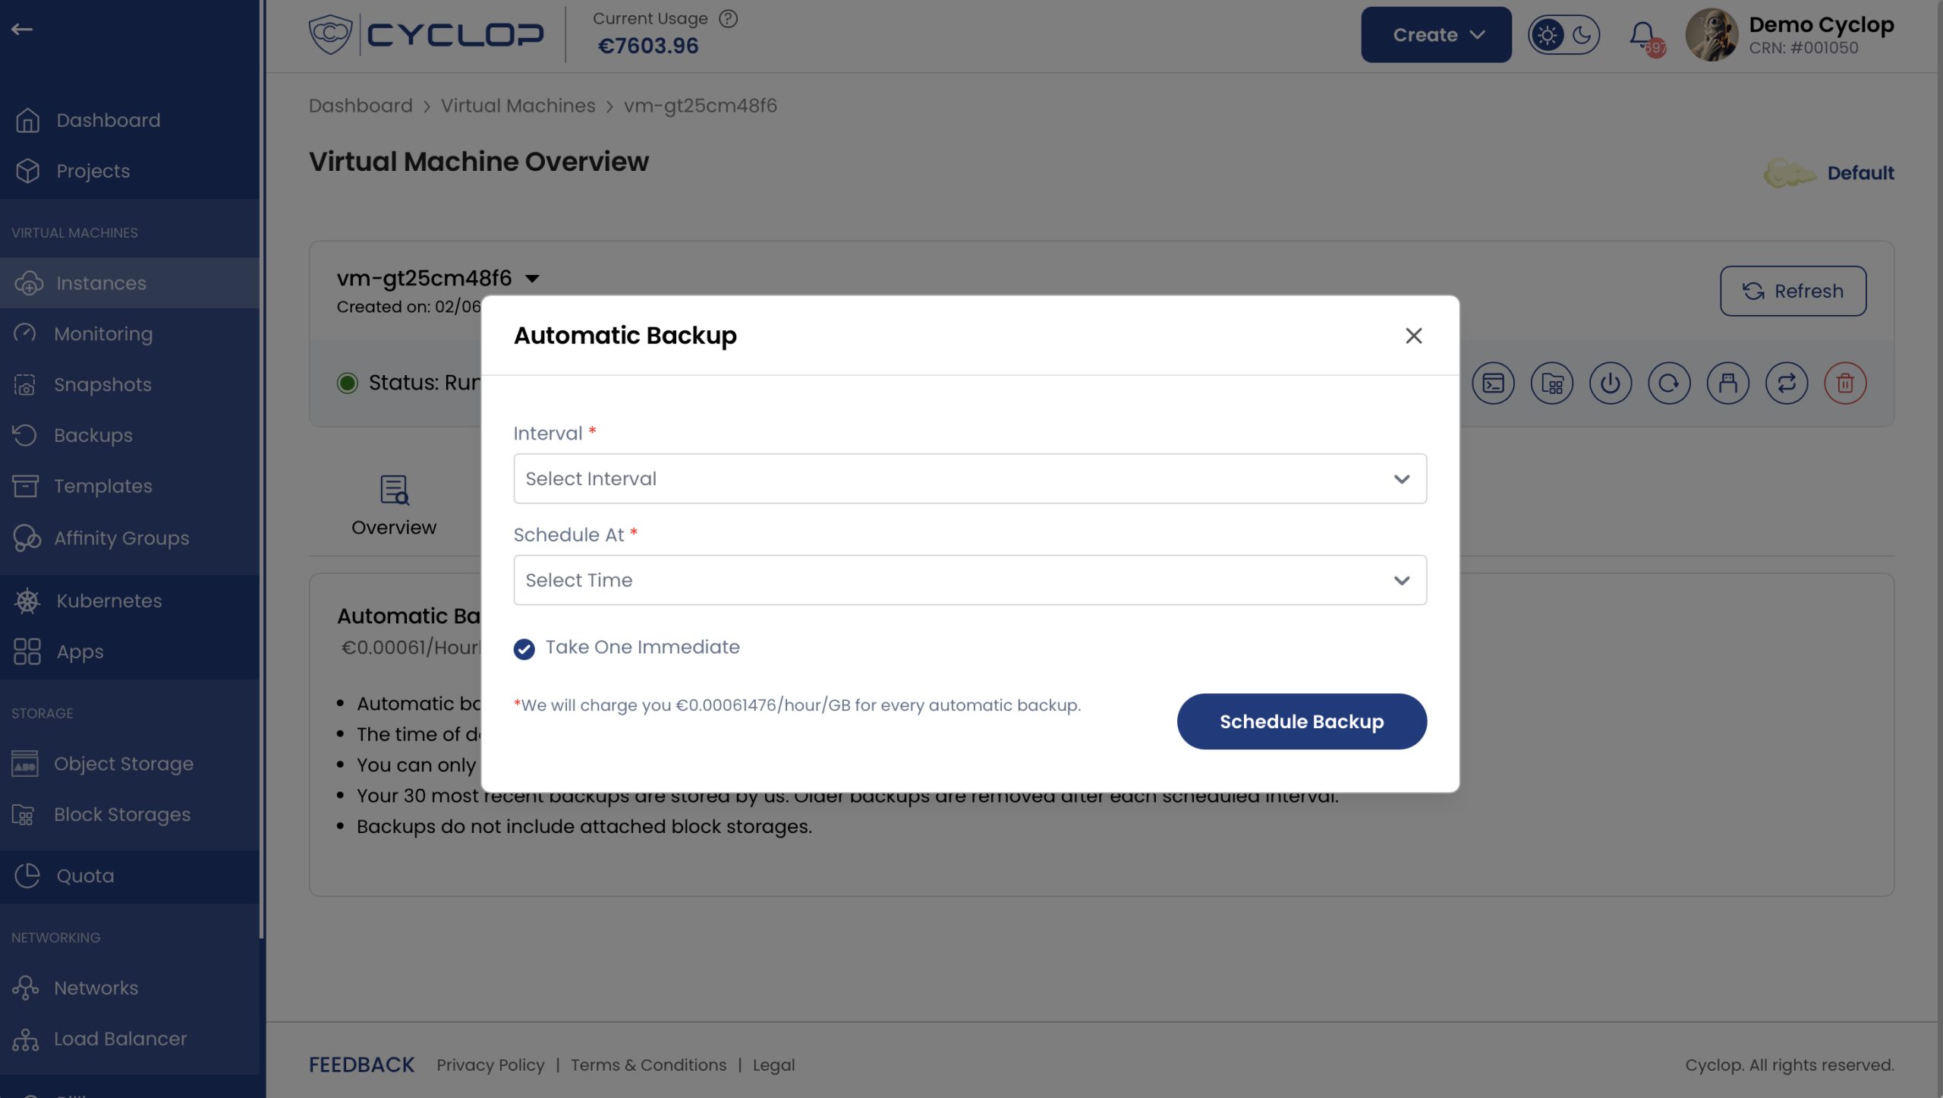Open the VM console icon
The image size is (1943, 1098).
(1493, 383)
